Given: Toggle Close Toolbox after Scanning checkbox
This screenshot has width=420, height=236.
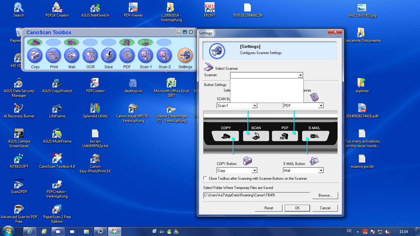Looking at the screenshot, I should [205, 178].
